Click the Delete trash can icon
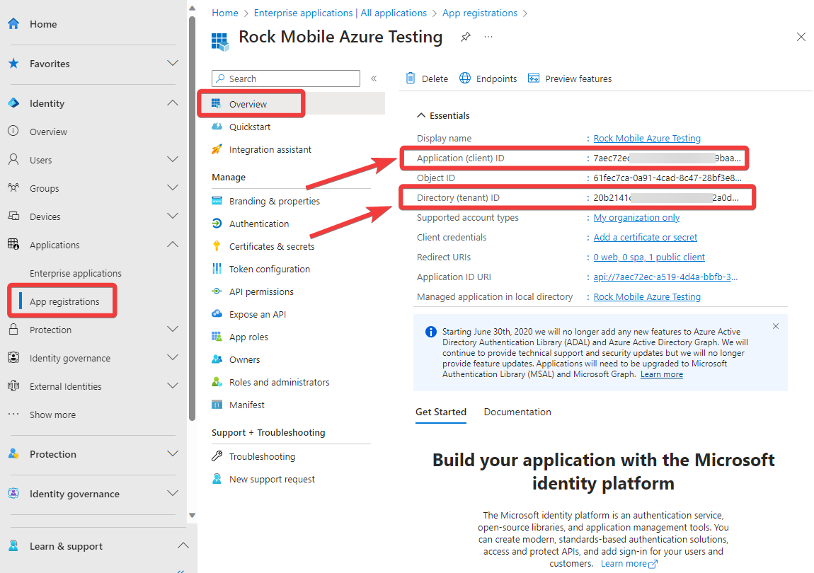Image resolution: width=814 pixels, height=573 pixels. [x=410, y=78]
